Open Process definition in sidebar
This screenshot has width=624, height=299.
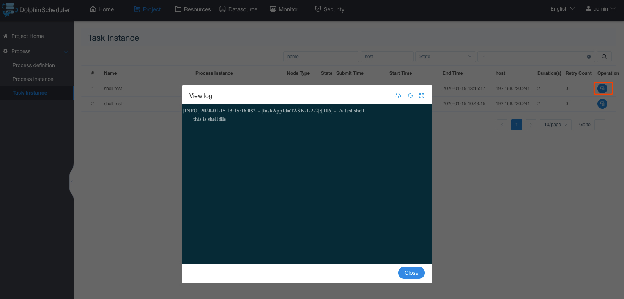34,65
